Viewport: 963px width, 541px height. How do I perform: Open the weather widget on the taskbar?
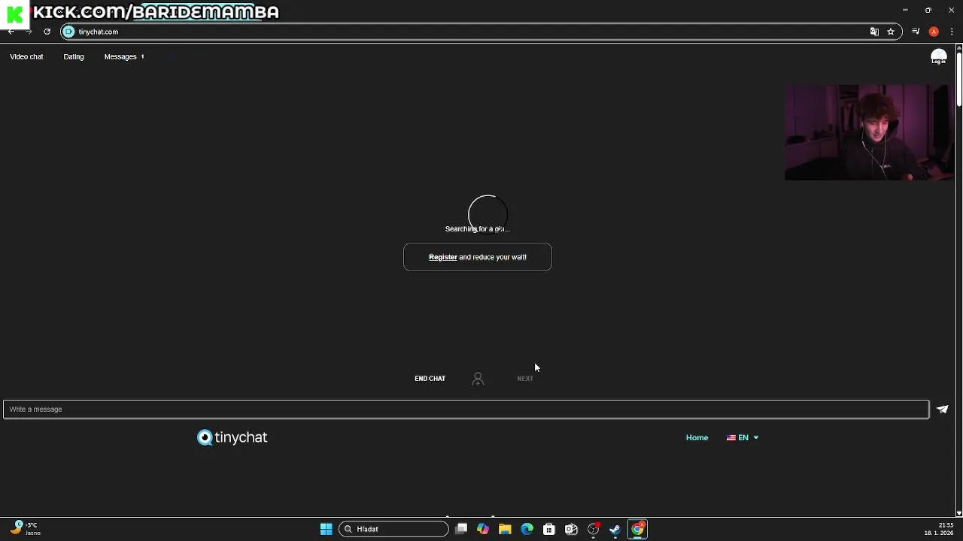(25, 529)
